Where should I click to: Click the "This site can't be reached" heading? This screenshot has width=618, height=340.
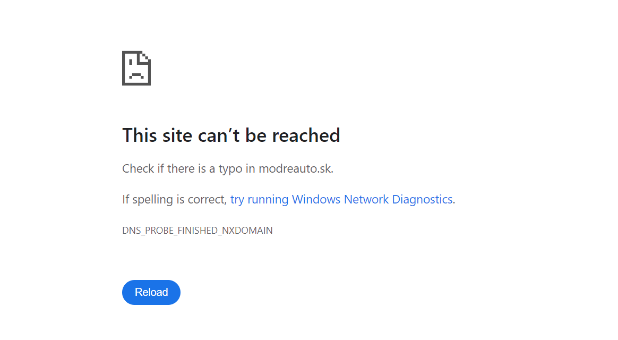click(231, 135)
